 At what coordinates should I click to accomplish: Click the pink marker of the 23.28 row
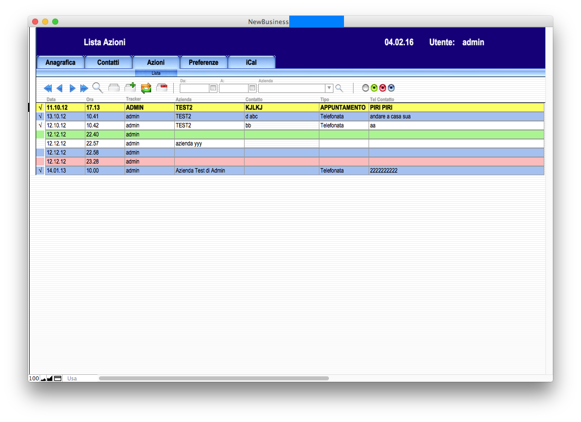tap(40, 162)
